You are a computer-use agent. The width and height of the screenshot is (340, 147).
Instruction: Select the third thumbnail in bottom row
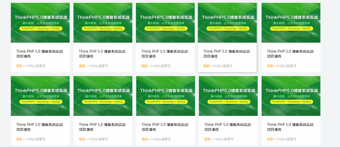coord(166,96)
